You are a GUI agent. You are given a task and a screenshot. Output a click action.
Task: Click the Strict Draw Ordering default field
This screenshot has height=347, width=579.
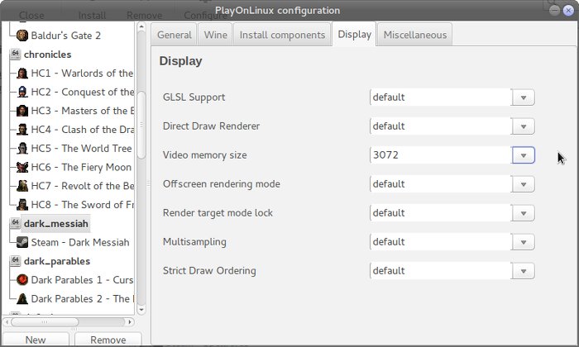pyautogui.click(x=441, y=271)
